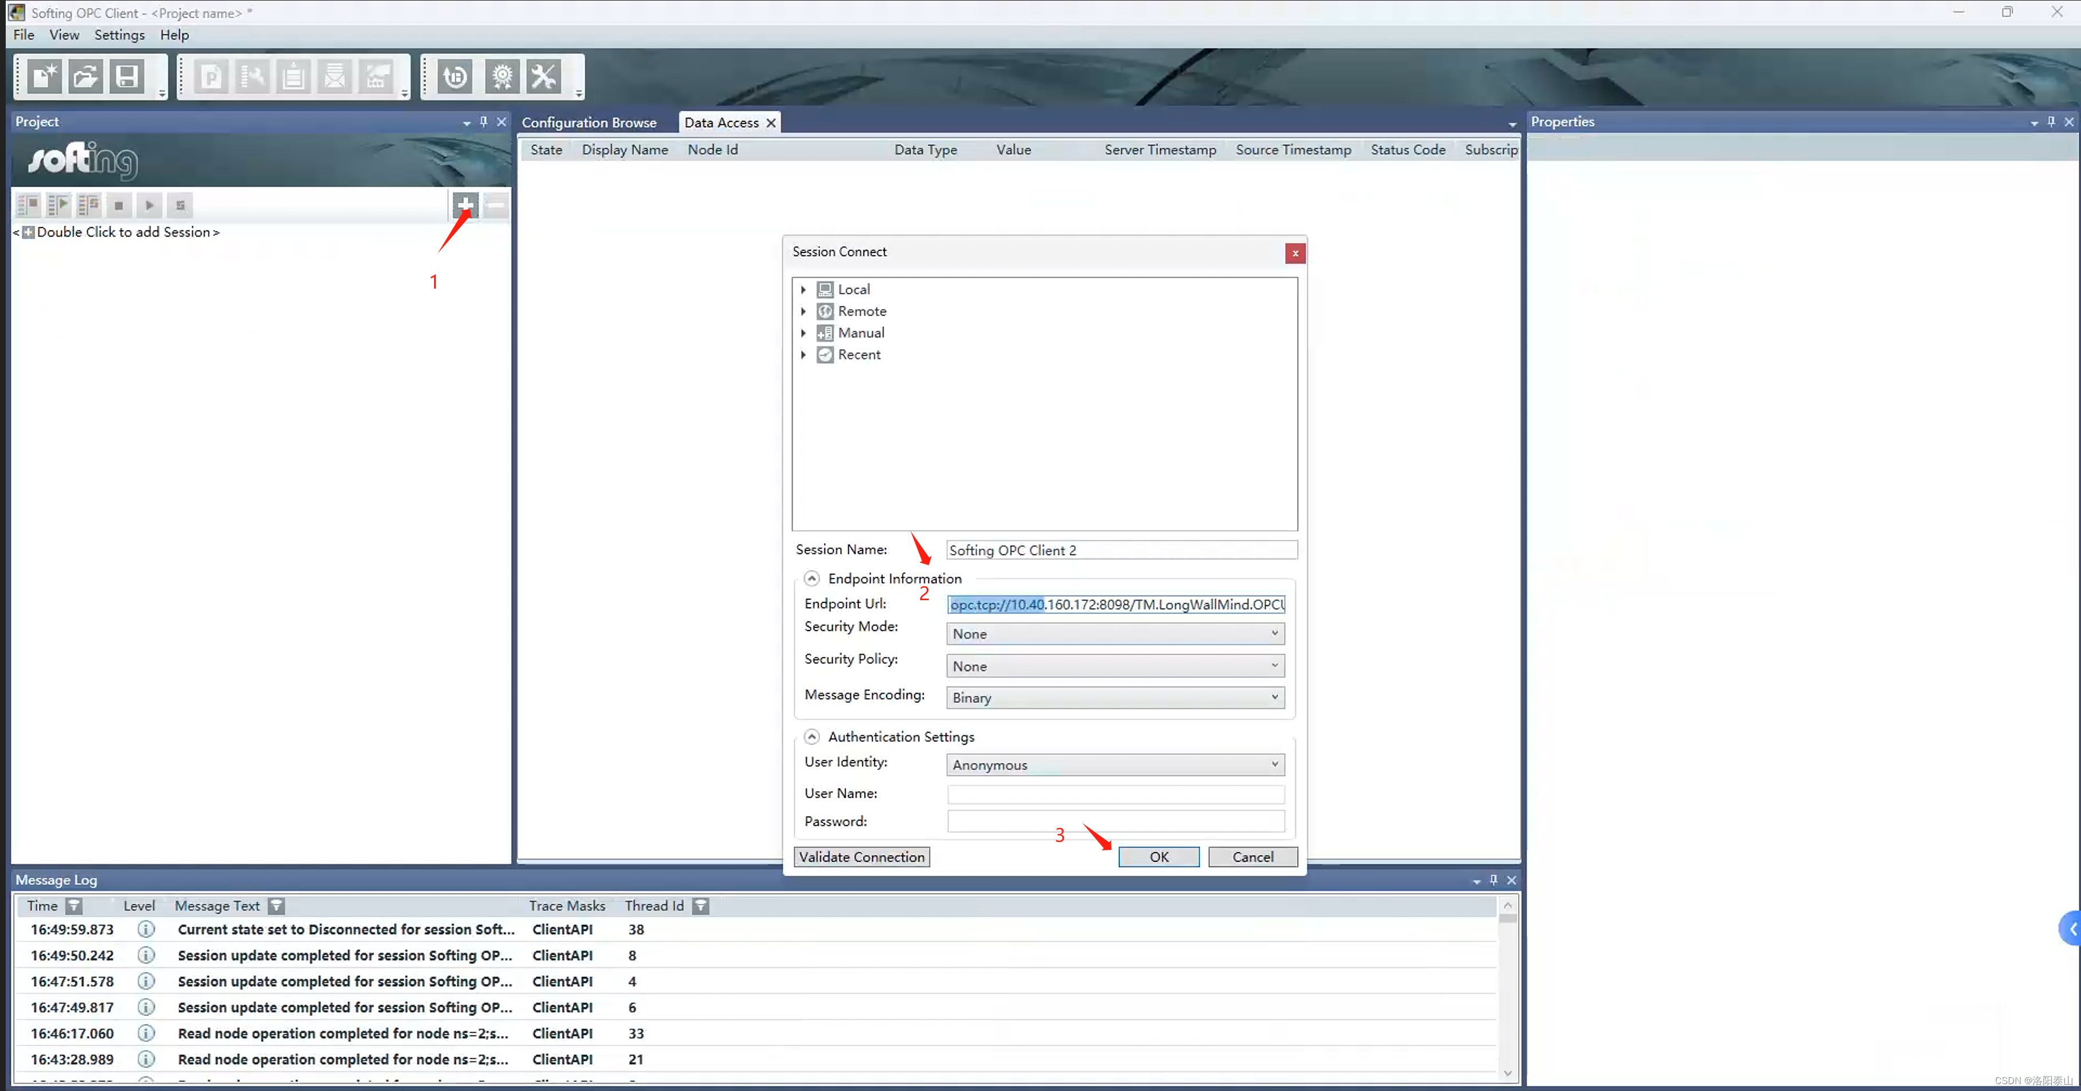Click the list and green arrow icon in Project toolbar
The height and width of the screenshot is (1091, 2081).
pyautogui.click(x=58, y=205)
